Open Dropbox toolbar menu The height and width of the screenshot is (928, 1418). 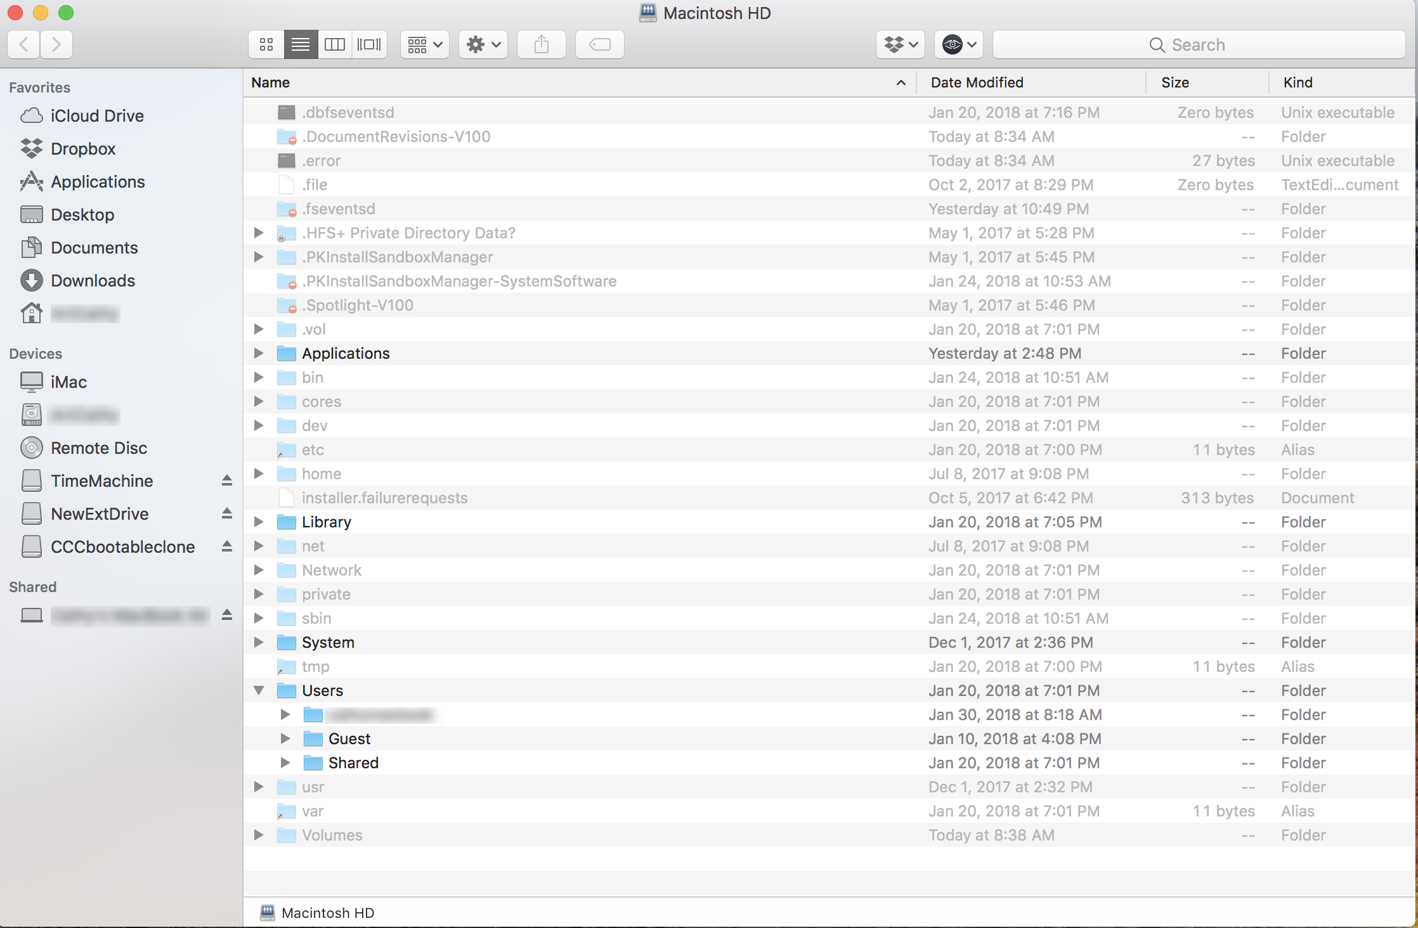pyautogui.click(x=900, y=44)
